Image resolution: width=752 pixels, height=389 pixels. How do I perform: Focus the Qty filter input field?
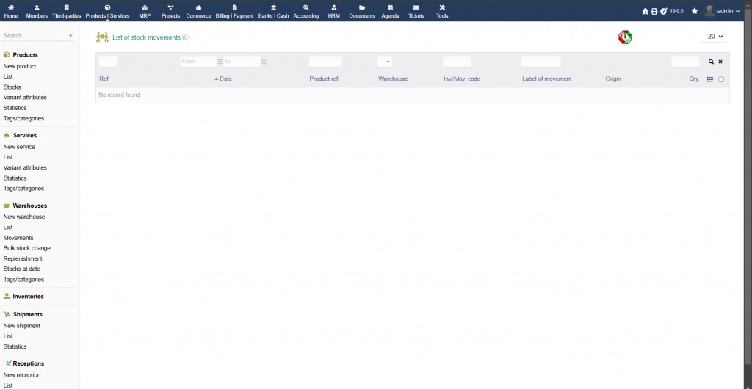pyautogui.click(x=685, y=62)
